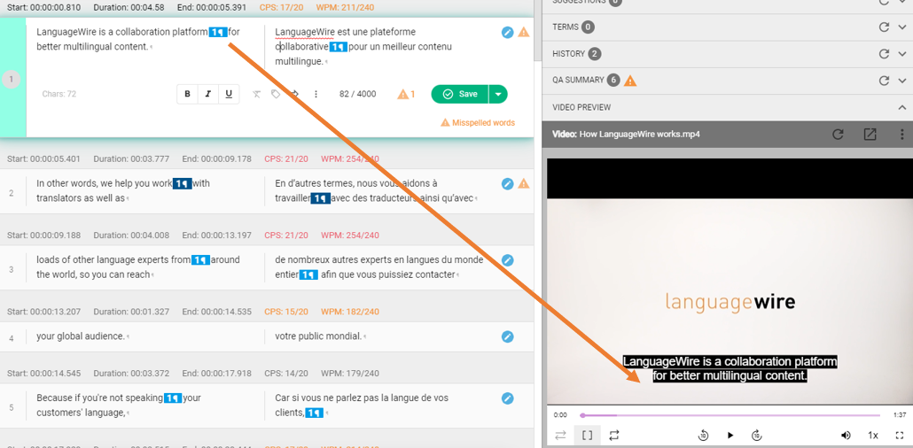Viewport: 913px width, 448px height.
Task: Expand the Suggestions panel chevron
Action: point(902,2)
